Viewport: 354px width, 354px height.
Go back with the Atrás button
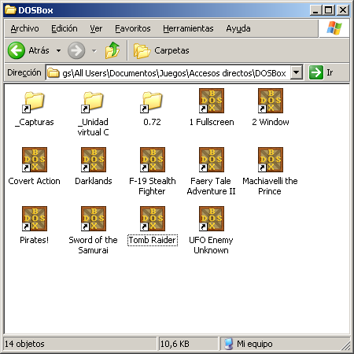click(x=29, y=50)
